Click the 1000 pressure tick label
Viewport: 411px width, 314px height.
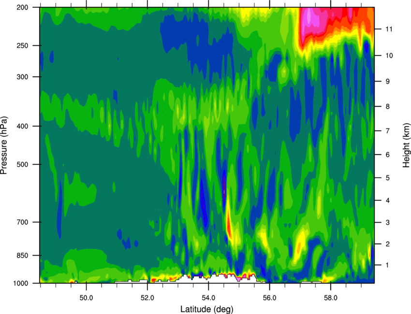21,283
